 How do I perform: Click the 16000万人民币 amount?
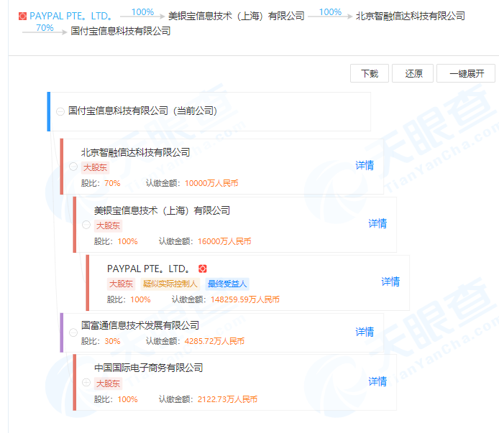[224, 241]
